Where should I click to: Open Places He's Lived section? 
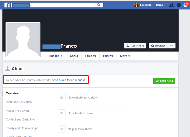point(17,111)
